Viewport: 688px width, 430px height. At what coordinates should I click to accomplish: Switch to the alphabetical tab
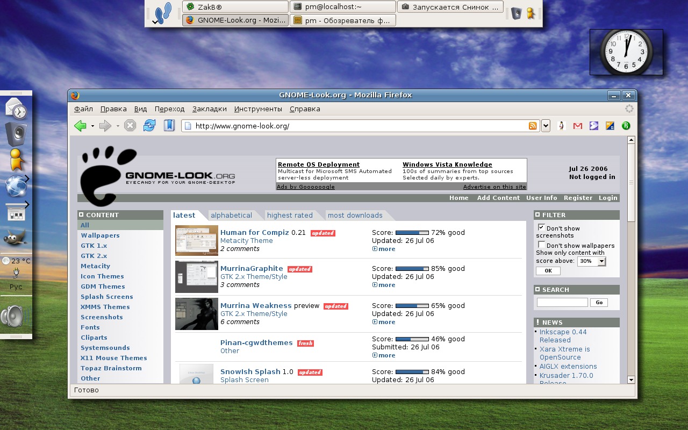tap(231, 215)
